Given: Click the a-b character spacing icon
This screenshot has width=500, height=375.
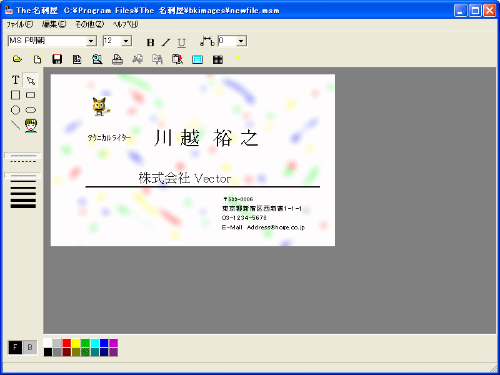Looking at the screenshot, I should click(207, 41).
